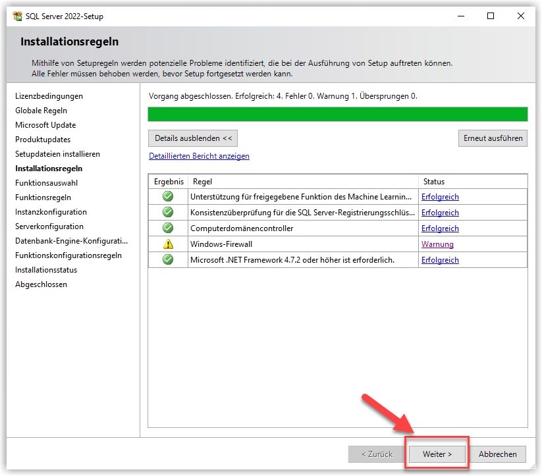
Task: Select Funktionskonfigurationsregeln step
Action: [x=68, y=256]
